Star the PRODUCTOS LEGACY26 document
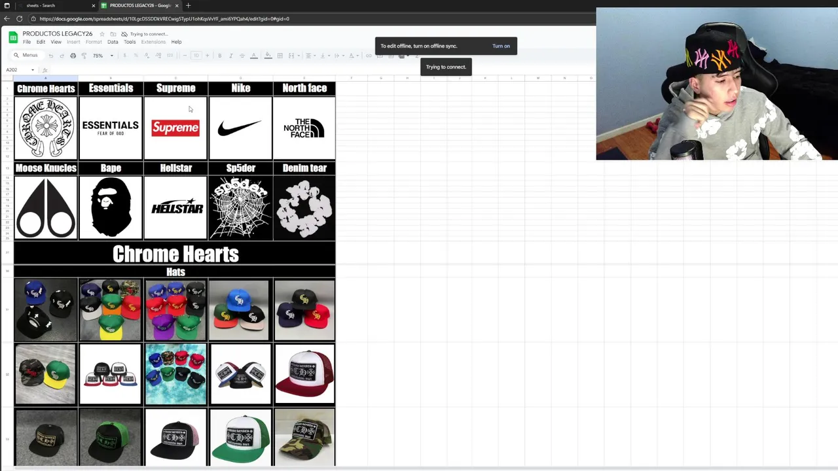This screenshot has width=838, height=471. coord(102,34)
